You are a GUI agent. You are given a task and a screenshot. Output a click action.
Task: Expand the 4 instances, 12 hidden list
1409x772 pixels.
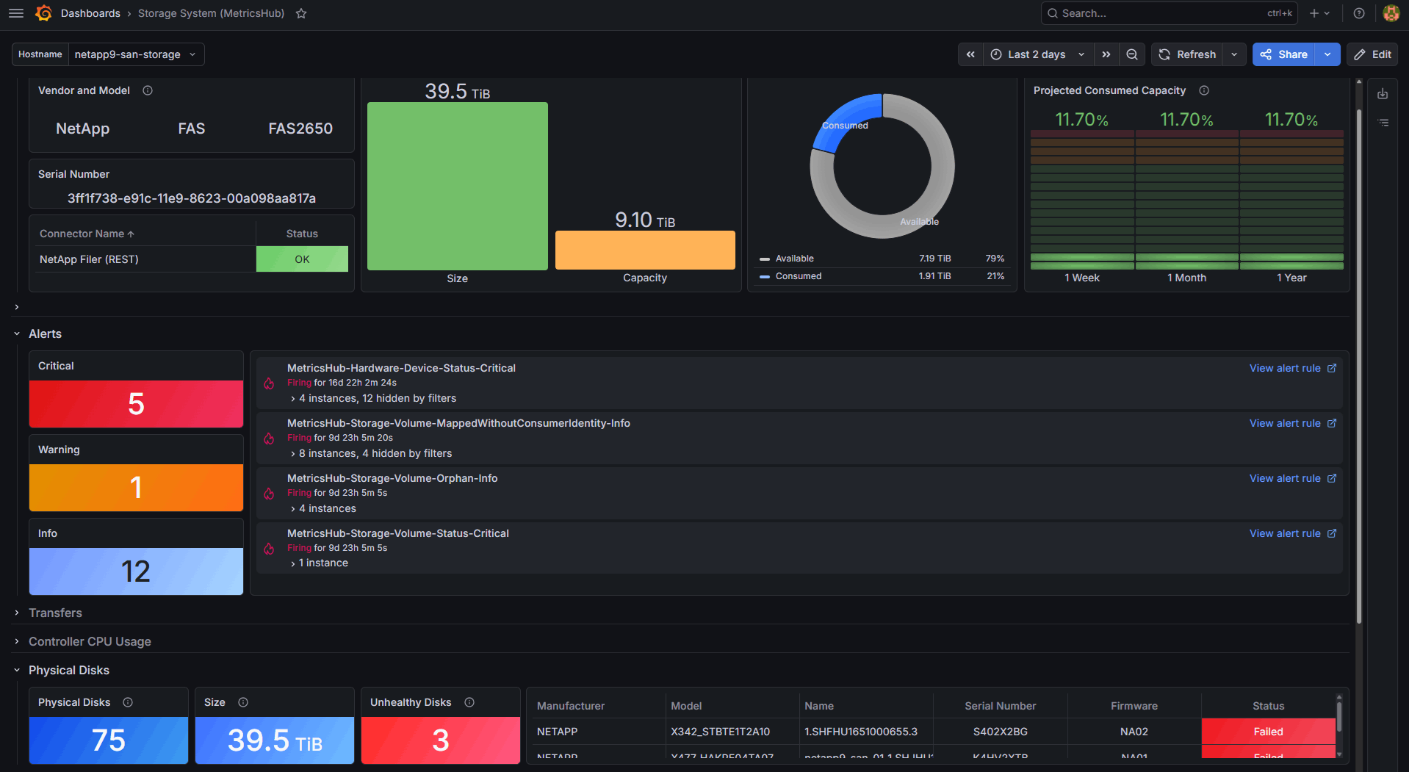click(x=373, y=398)
